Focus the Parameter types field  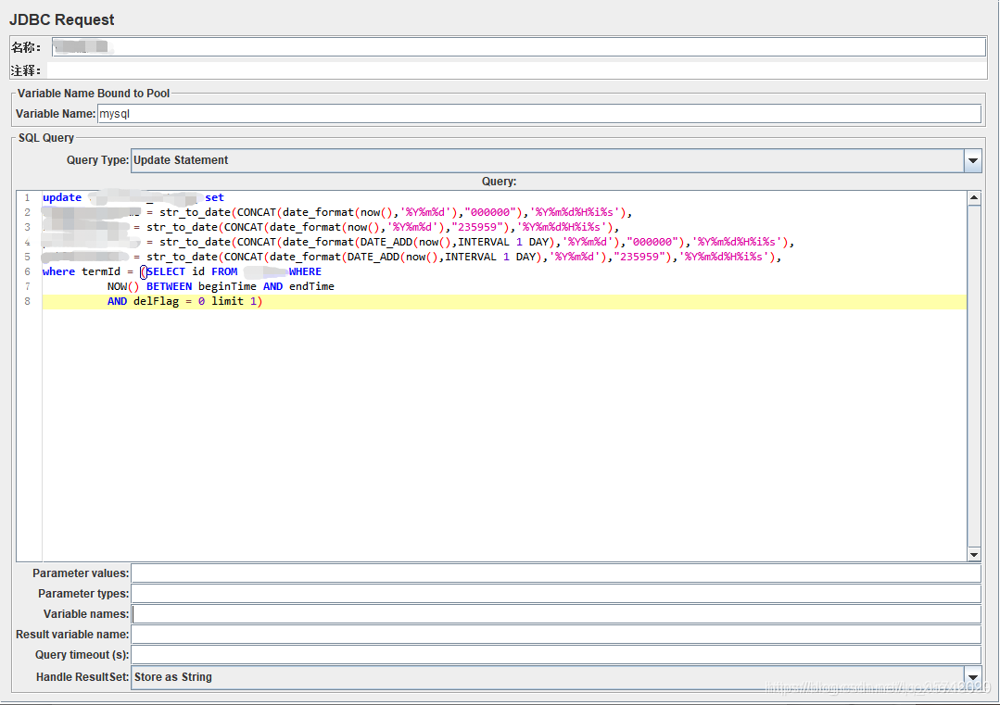click(x=555, y=594)
